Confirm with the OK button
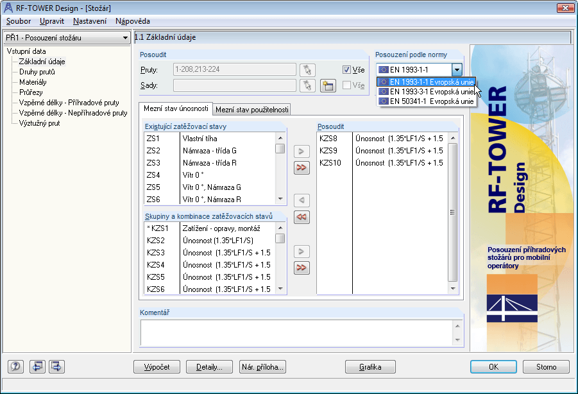 point(493,366)
